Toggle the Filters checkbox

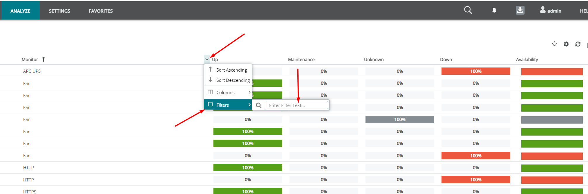click(210, 104)
